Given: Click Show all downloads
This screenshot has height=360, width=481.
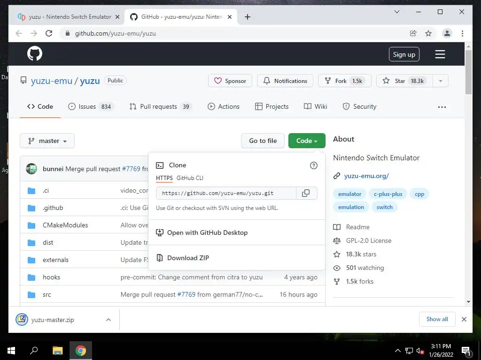Looking at the screenshot, I should (437, 319).
